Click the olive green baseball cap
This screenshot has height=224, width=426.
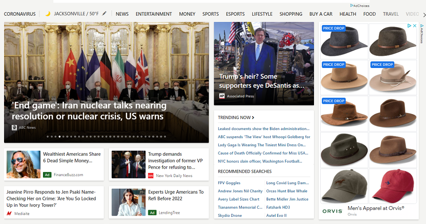[344, 186]
